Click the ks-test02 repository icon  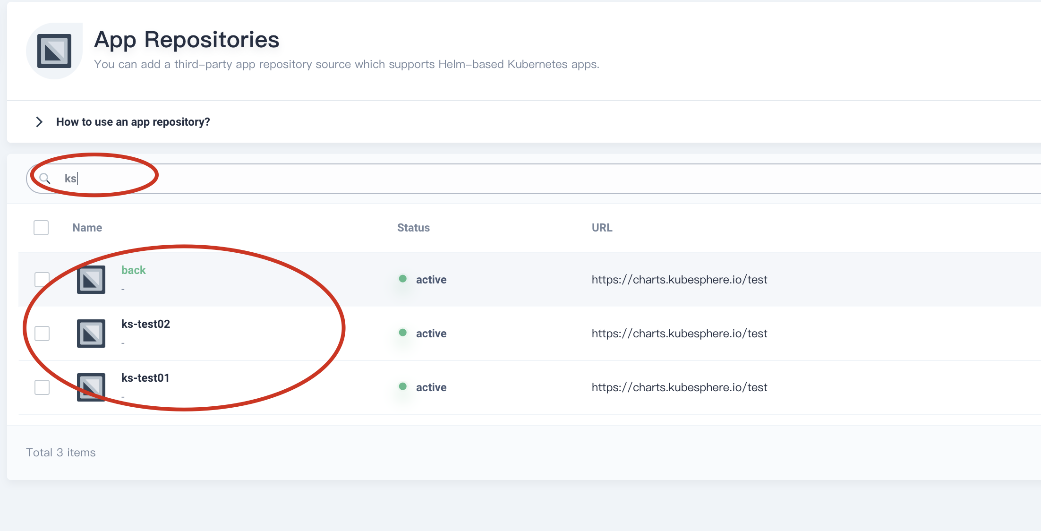pyautogui.click(x=91, y=333)
